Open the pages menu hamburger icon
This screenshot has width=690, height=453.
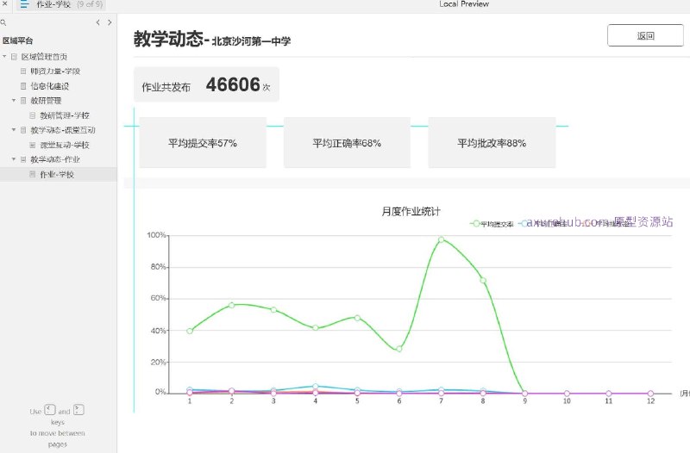click(24, 4)
